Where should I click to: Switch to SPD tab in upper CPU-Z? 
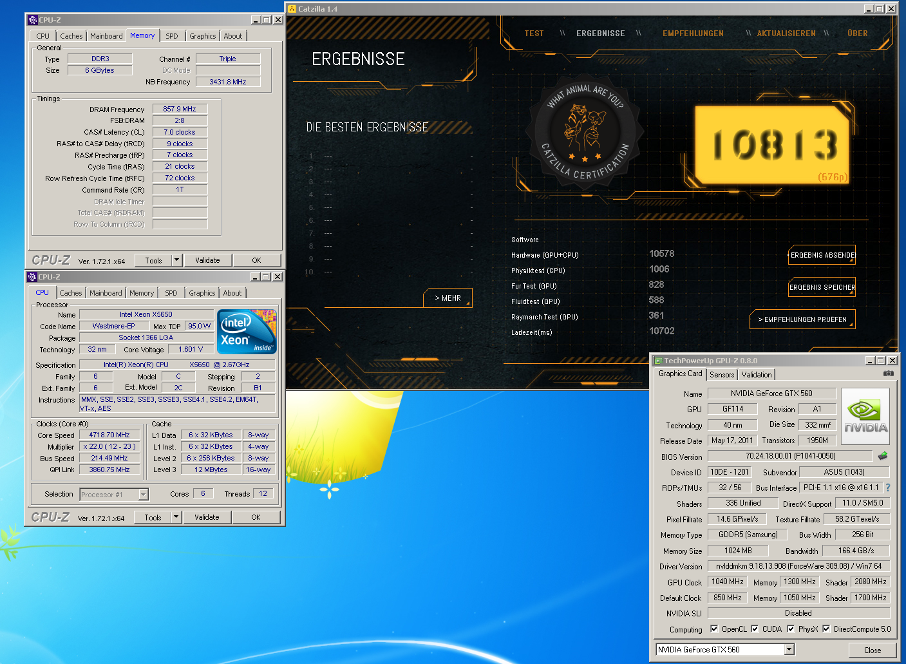click(x=172, y=36)
